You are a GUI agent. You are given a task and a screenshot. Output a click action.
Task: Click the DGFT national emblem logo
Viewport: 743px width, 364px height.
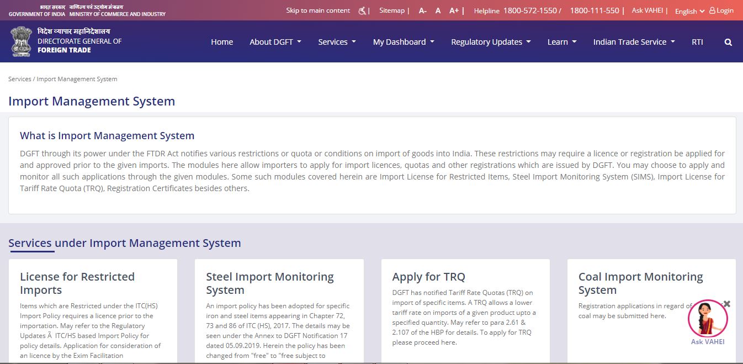point(21,41)
